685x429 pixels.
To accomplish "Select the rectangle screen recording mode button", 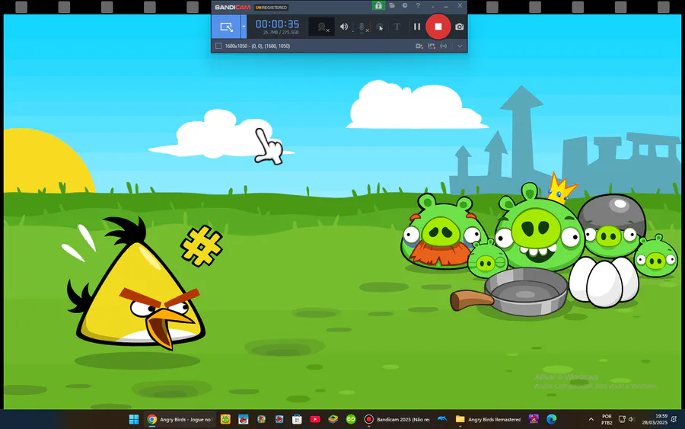I will coord(226,27).
